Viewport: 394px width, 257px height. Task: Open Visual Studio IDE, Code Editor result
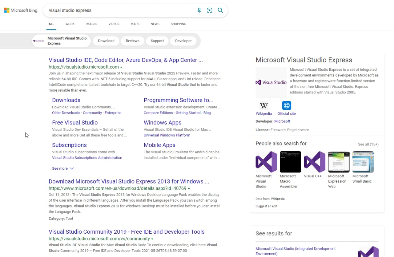pos(126,60)
